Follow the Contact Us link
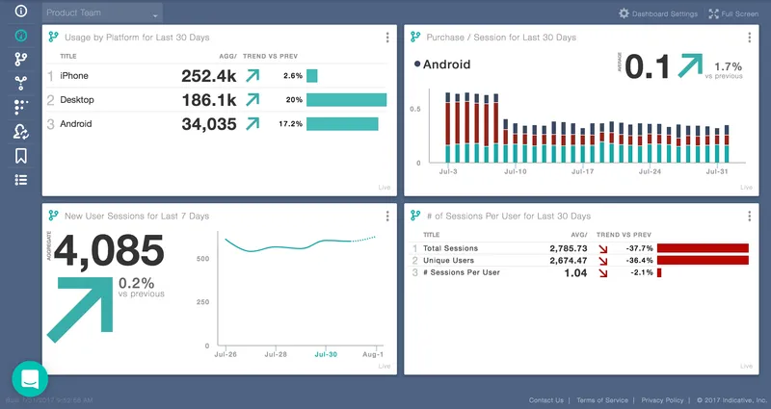 pyautogui.click(x=545, y=400)
